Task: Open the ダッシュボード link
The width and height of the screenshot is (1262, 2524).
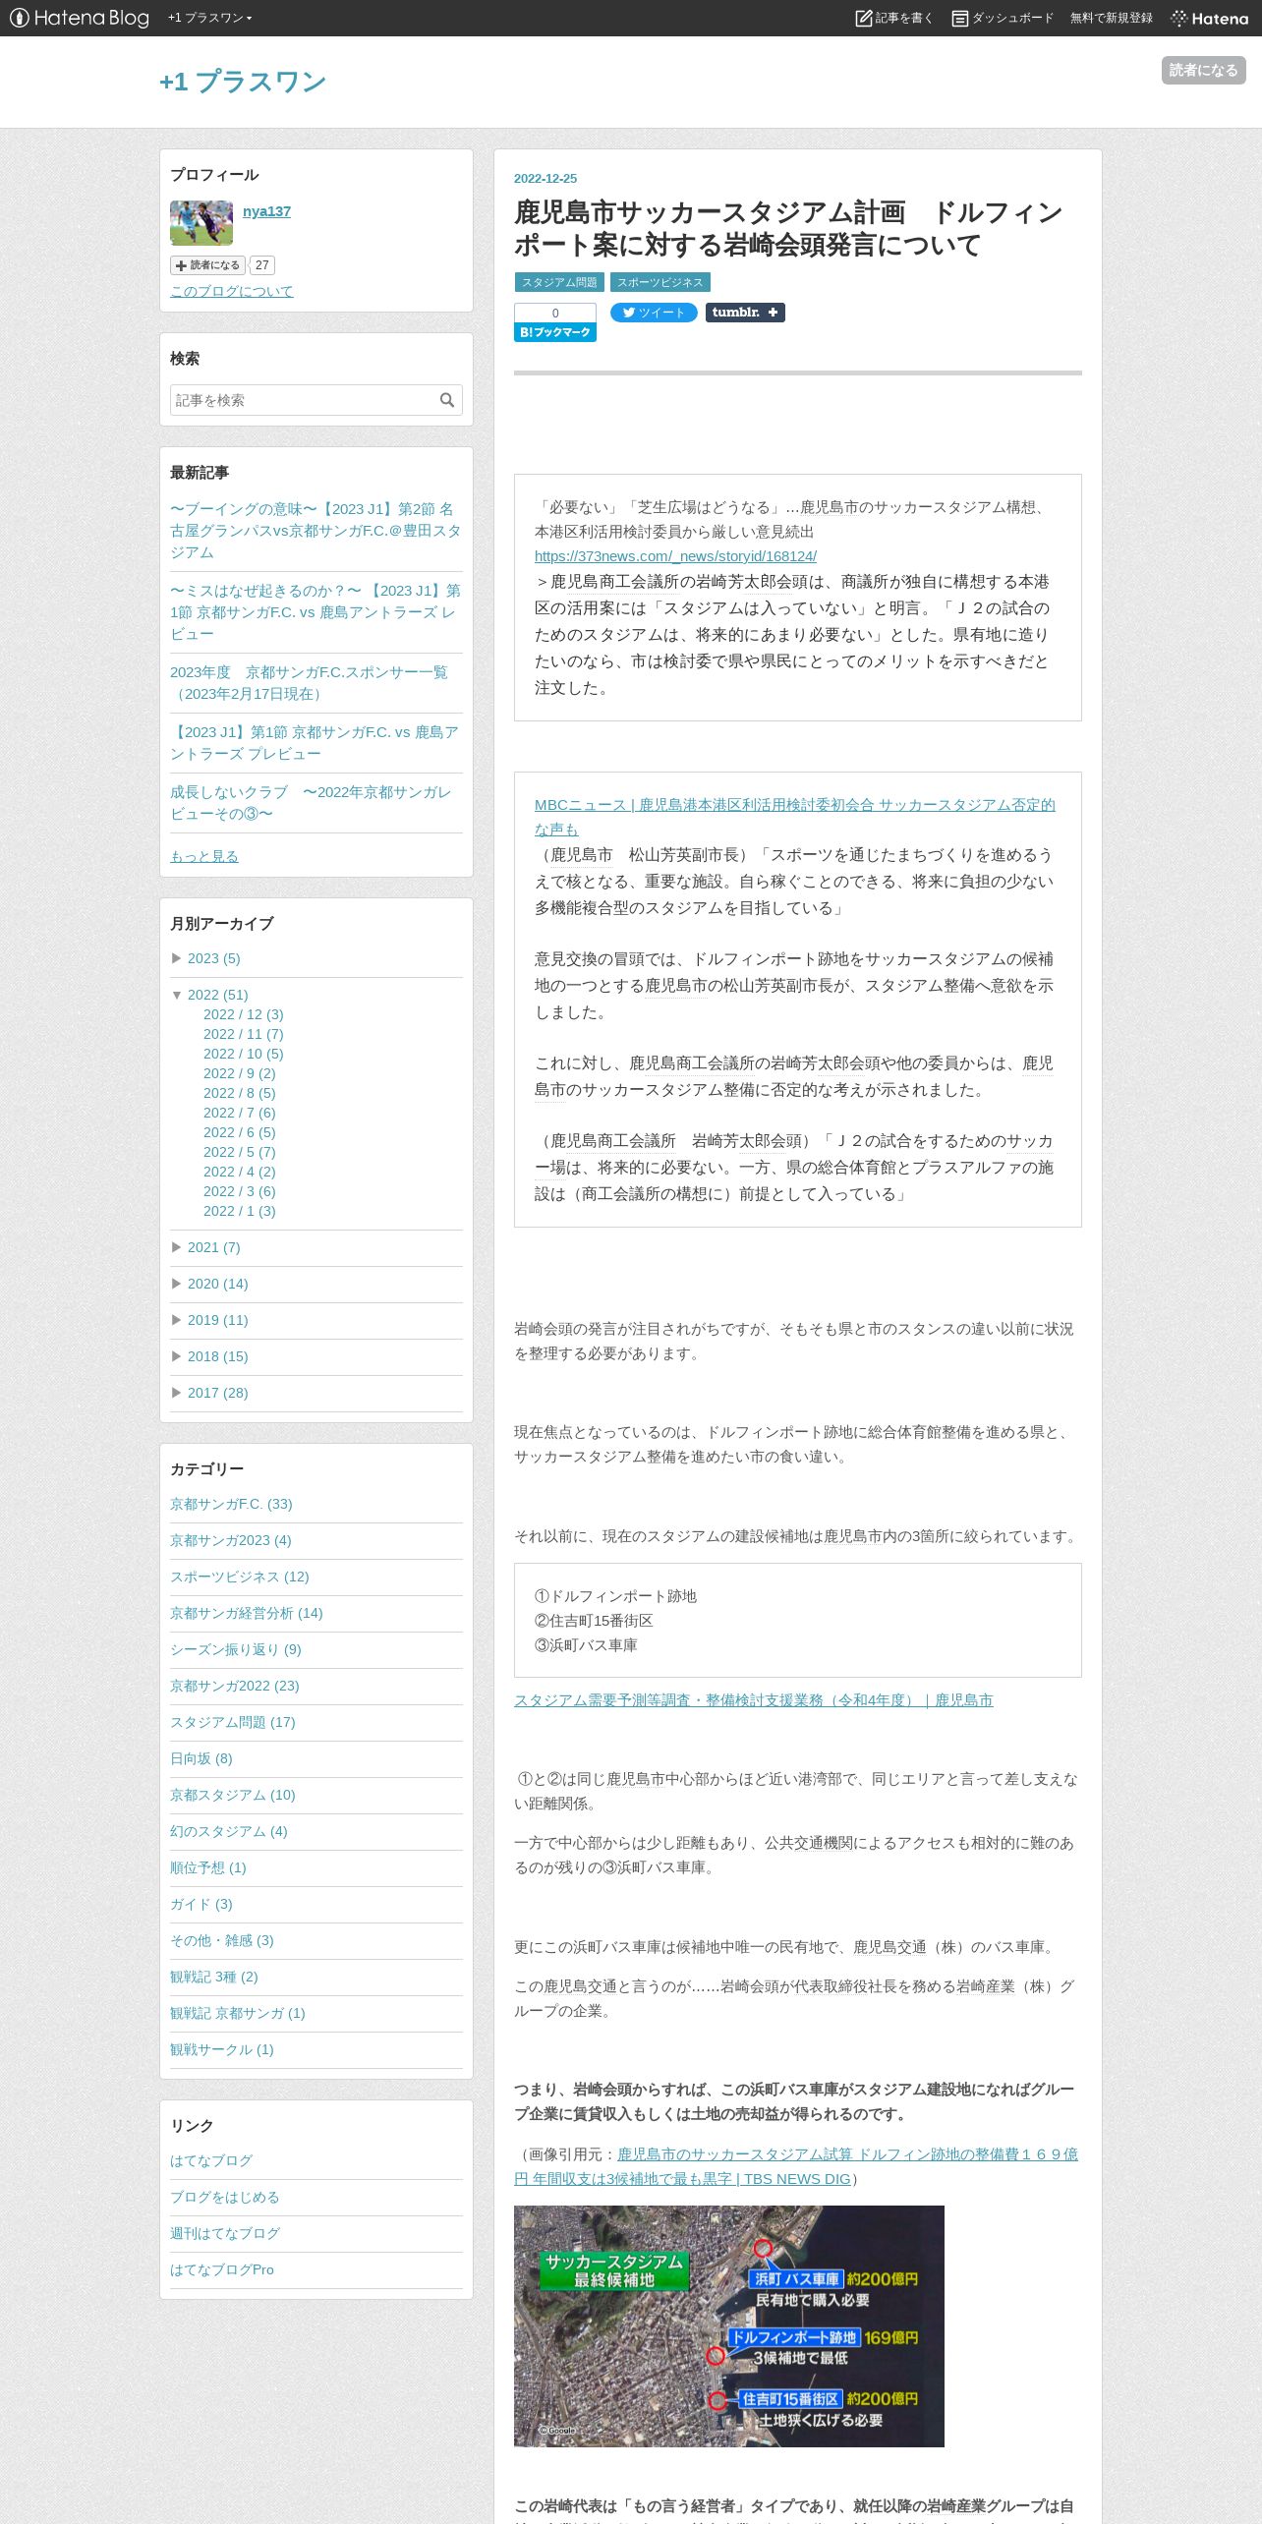Action: point(1003,18)
